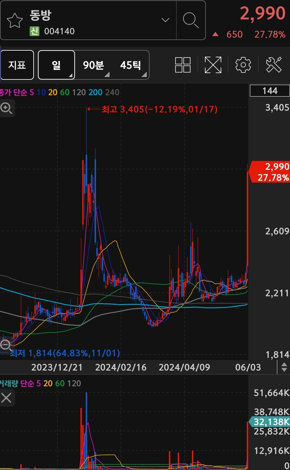The width and height of the screenshot is (290, 470).
Task: Click the red 2,990 27.78% price tag
Action: click(x=269, y=172)
